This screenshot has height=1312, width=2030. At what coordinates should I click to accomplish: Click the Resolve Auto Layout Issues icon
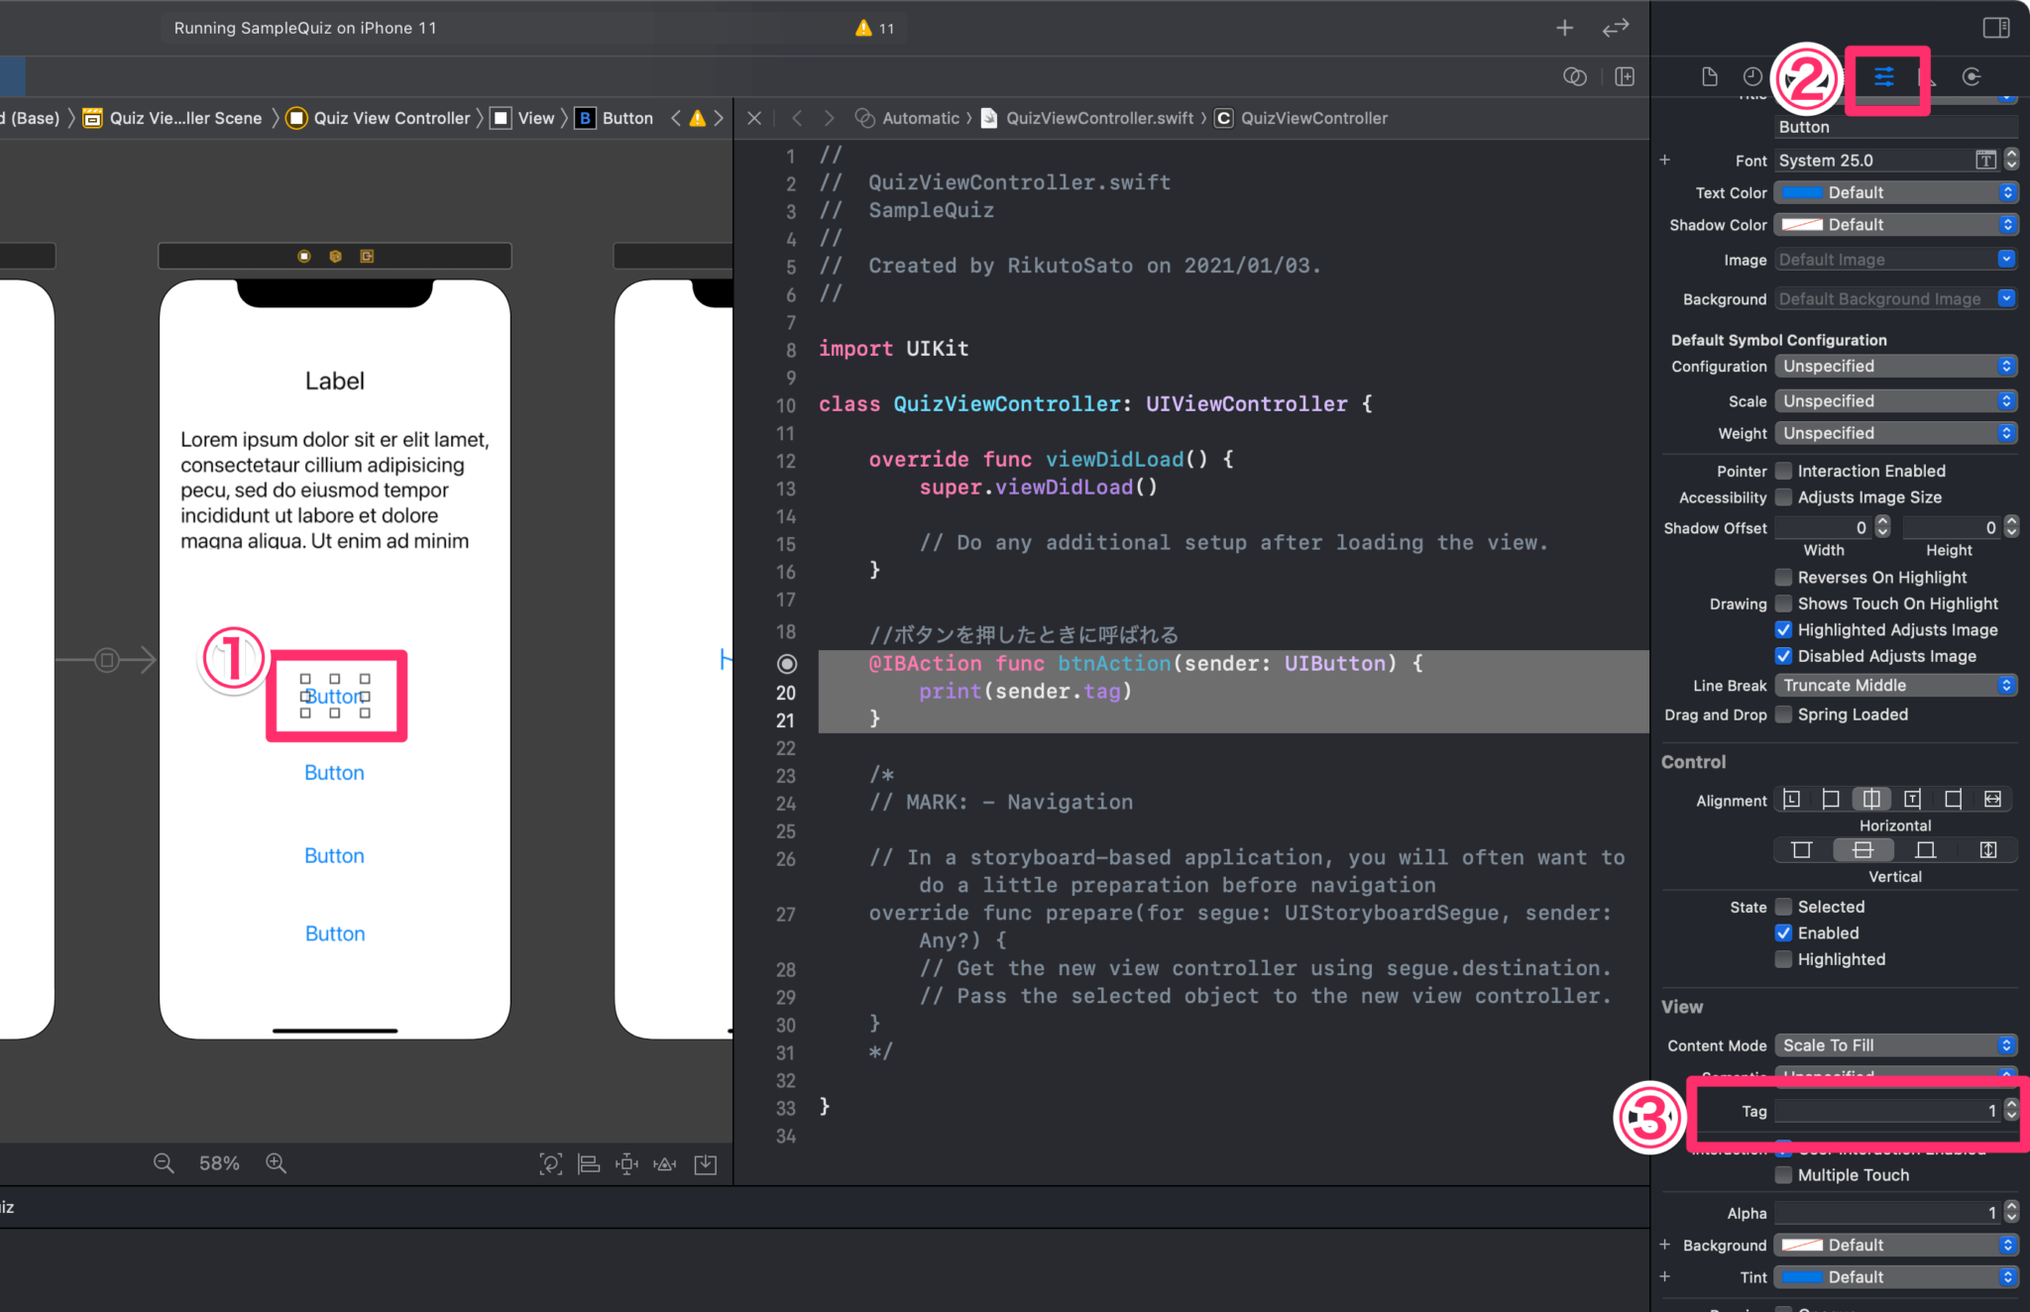click(x=664, y=1164)
